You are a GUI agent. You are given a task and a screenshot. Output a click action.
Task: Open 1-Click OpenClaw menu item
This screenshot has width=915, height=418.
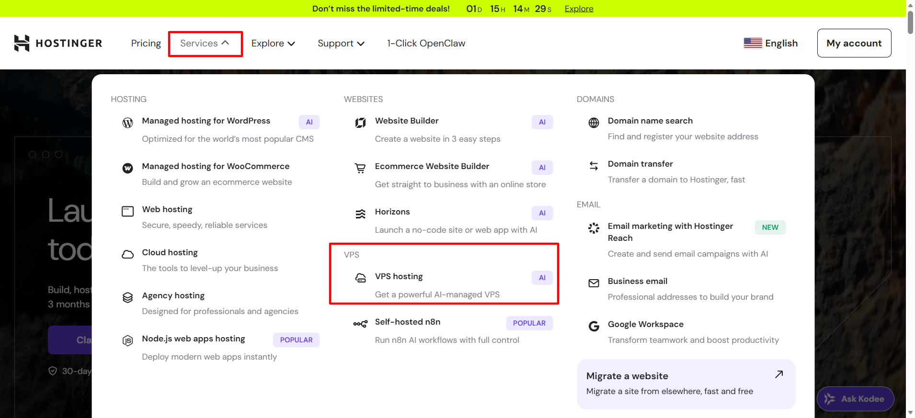(426, 43)
